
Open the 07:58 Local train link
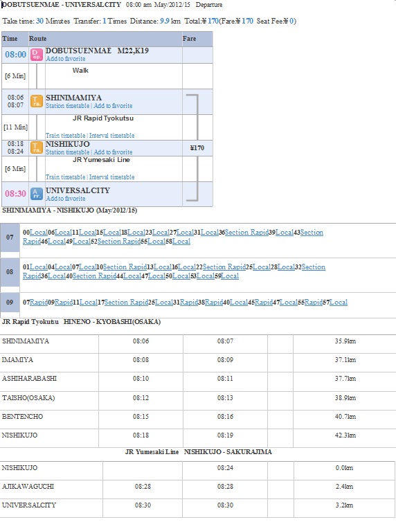(x=181, y=242)
